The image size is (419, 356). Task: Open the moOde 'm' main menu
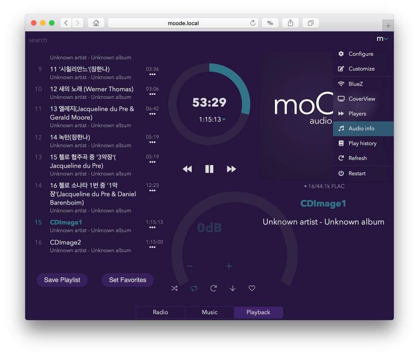tap(382, 39)
